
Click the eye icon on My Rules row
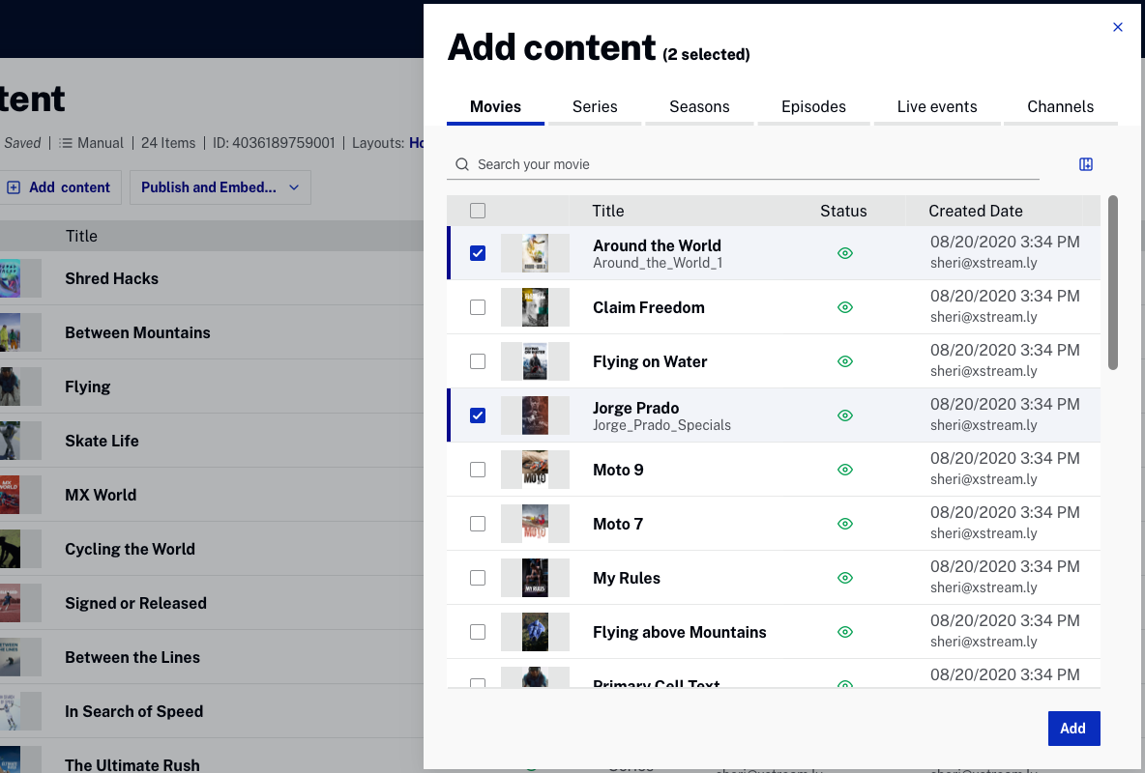pos(844,578)
